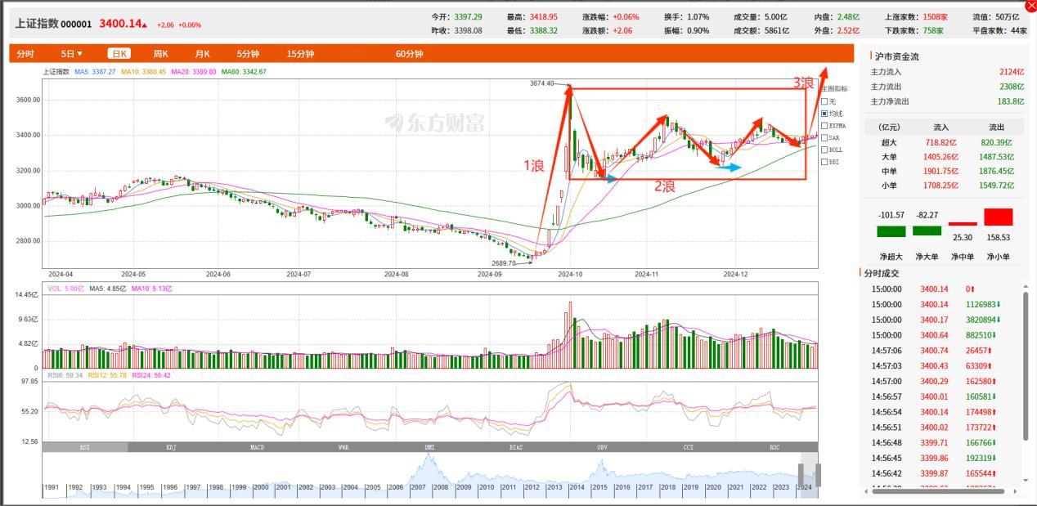This screenshot has height=506, width=1037.
Task: Click left arrow of horizontal scrollbar
Action: click(x=867, y=491)
